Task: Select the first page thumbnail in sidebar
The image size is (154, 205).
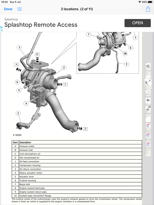Action: coord(148,66)
